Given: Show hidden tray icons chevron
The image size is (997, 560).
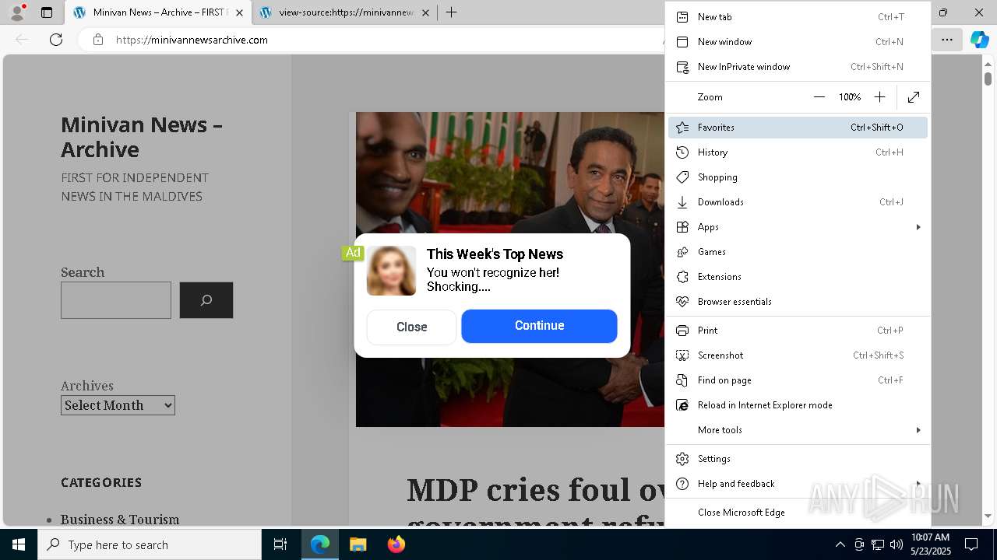Looking at the screenshot, I should 840,544.
